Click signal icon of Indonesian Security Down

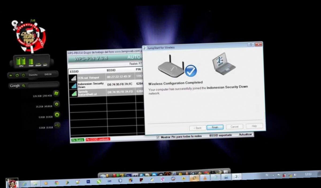click(74, 86)
